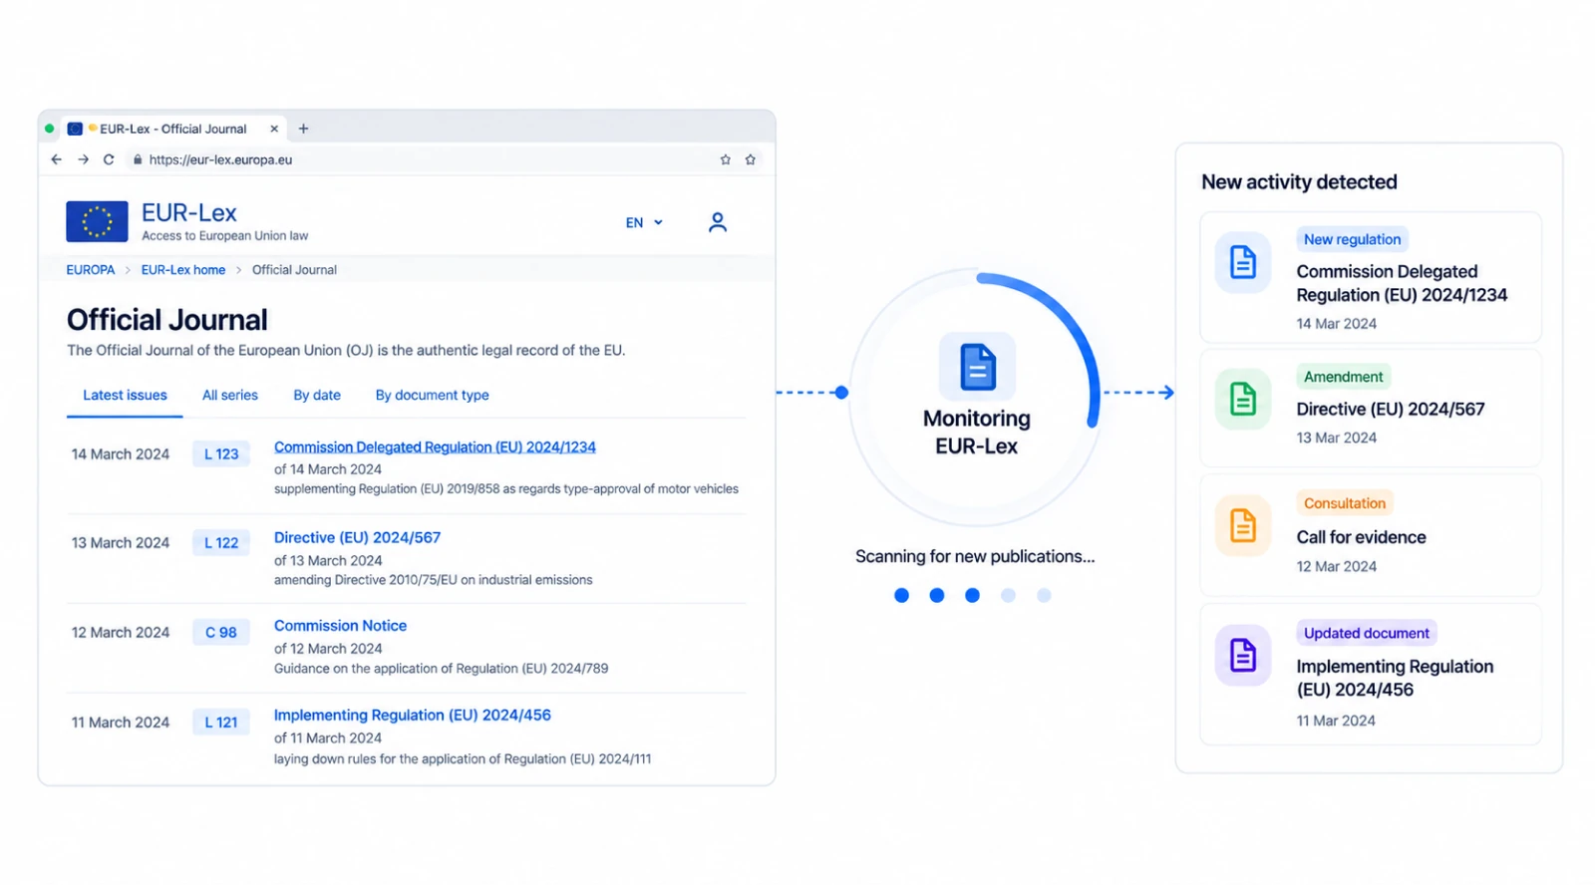
Task: Click the EU flag logo
Action: pos(97,221)
